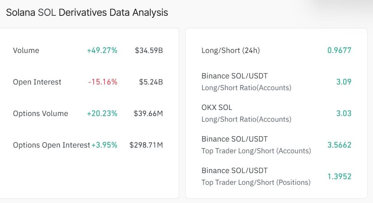This screenshot has height=203, width=373.
Task: Click the $298.71M options open interest value
Action: tap(146, 145)
